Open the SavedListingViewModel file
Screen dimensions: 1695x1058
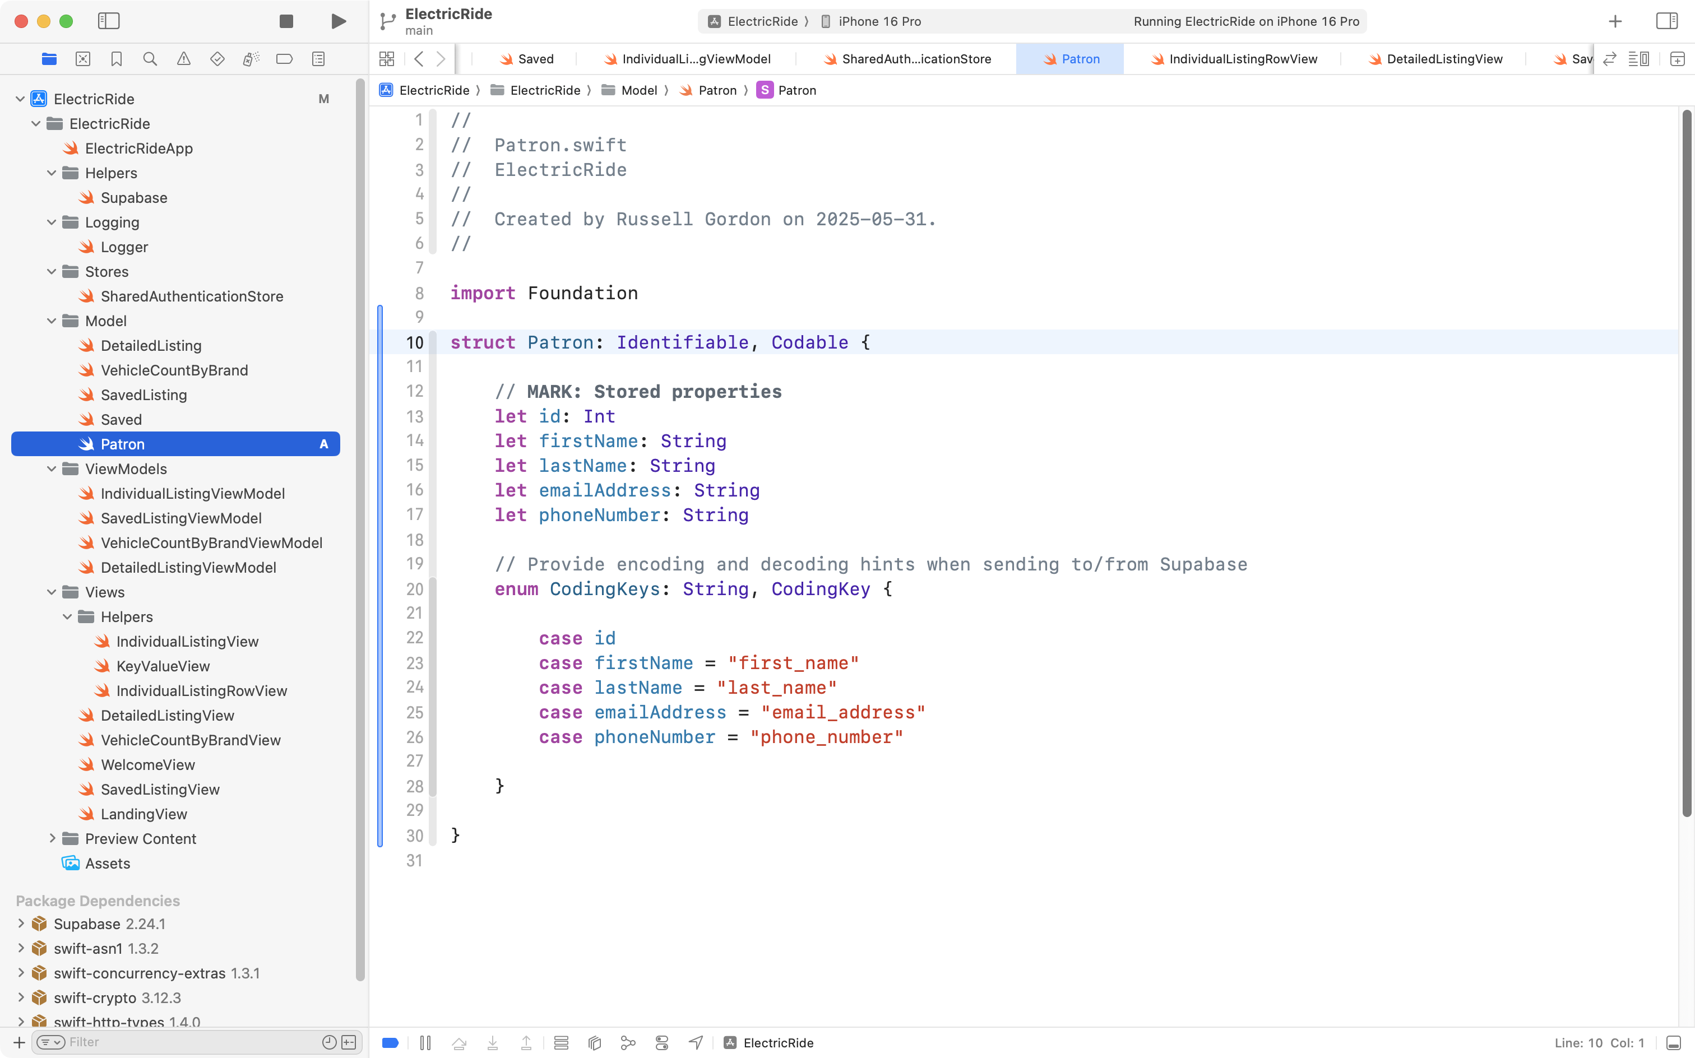tap(180, 518)
